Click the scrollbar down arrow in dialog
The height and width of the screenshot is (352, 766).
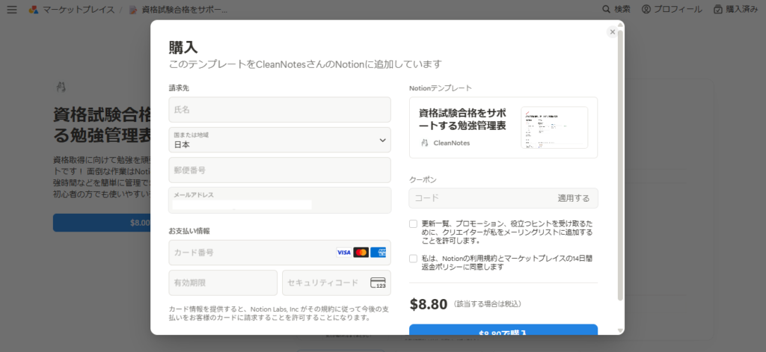(x=620, y=330)
